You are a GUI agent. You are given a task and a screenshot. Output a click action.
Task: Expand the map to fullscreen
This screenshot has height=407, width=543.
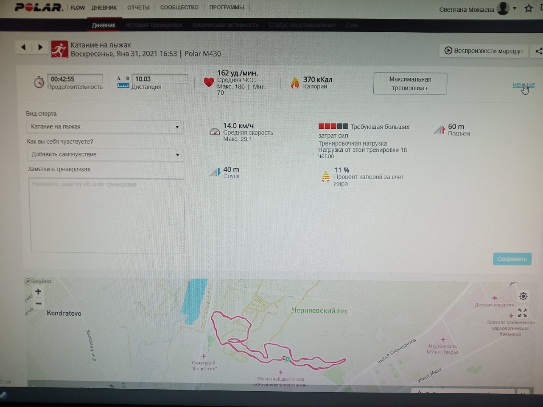(x=523, y=313)
